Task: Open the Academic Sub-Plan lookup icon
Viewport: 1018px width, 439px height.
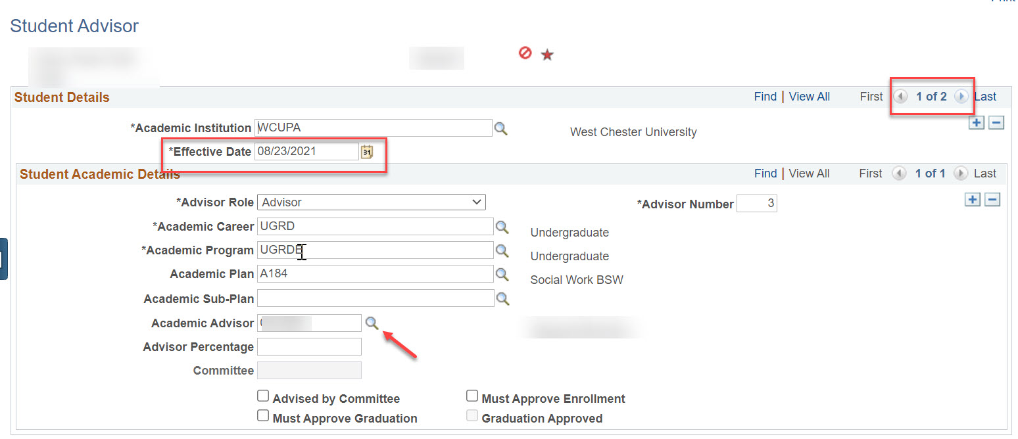Action: tap(502, 298)
